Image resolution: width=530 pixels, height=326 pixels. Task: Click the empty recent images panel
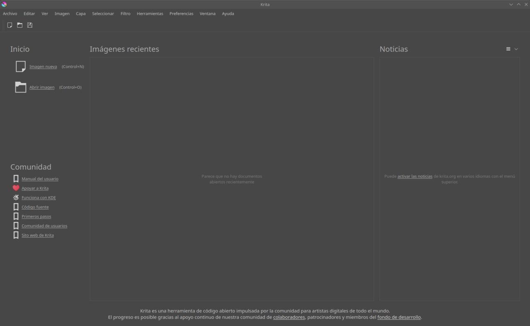(x=231, y=124)
